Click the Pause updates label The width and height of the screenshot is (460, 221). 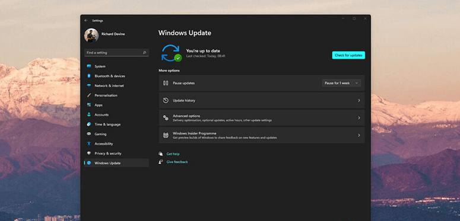coord(183,83)
